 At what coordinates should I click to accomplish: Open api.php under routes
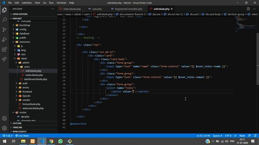25,116
